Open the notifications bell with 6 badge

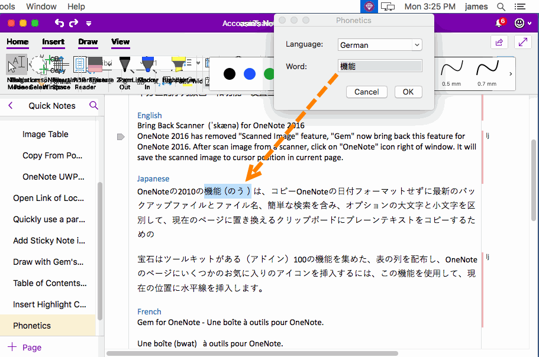coord(500,22)
